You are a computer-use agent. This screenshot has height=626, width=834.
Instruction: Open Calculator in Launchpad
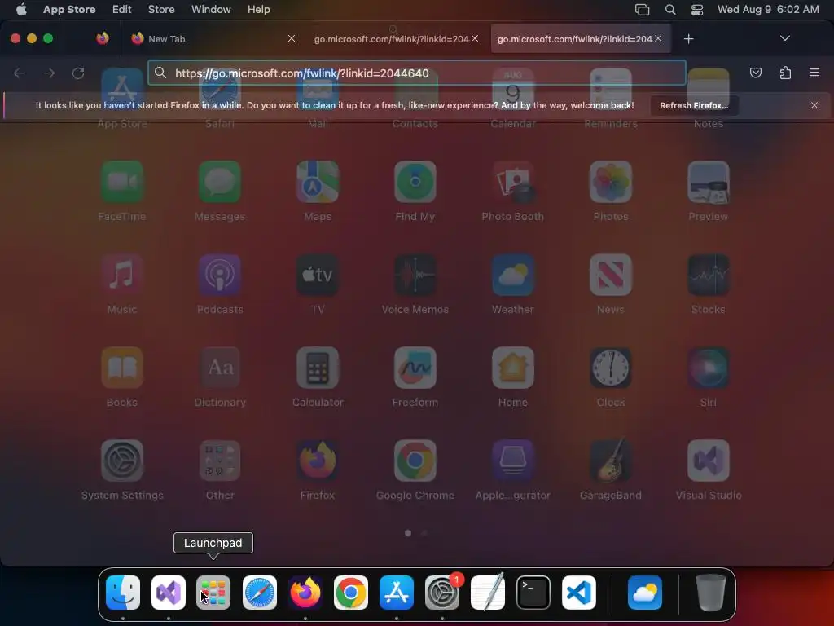[318, 368]
